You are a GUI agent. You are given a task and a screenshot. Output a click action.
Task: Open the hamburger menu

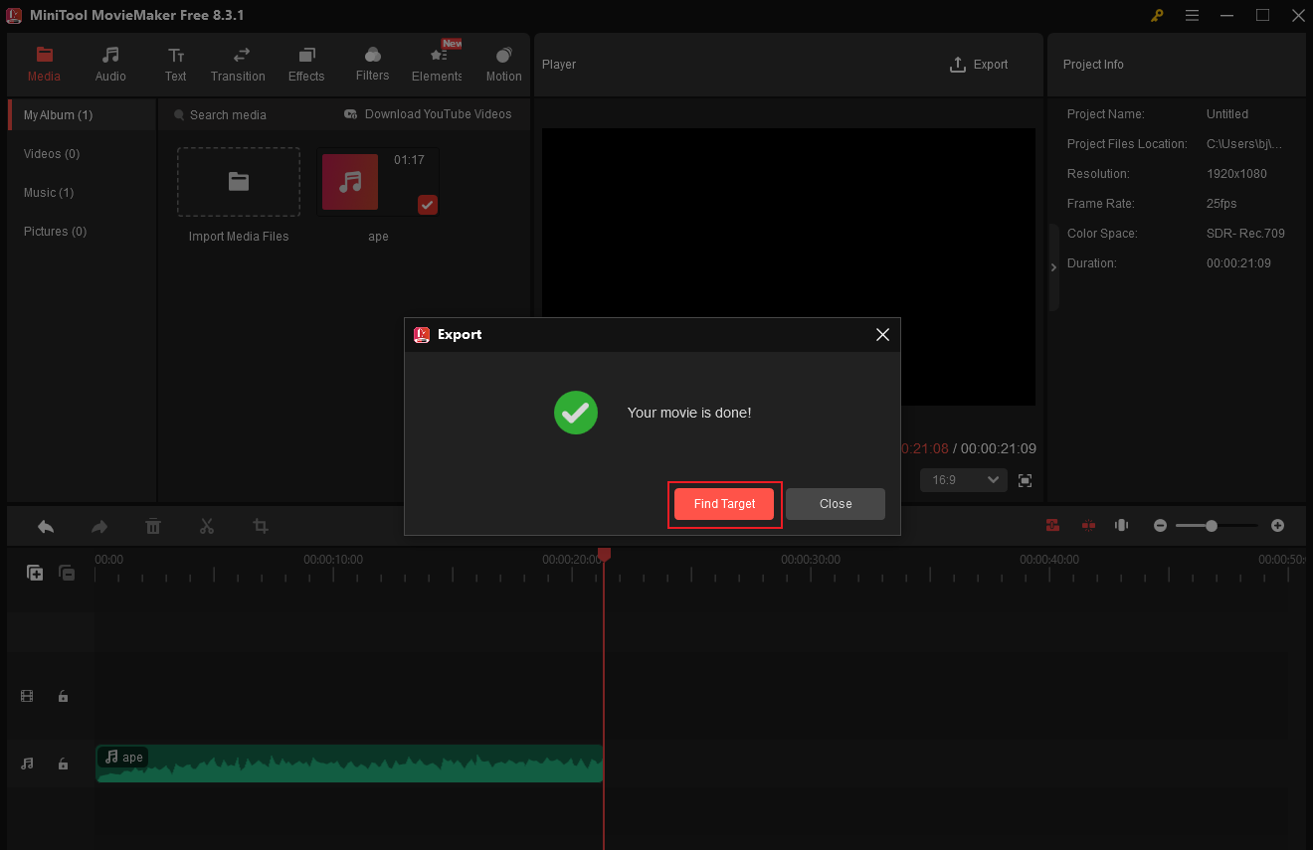pos(1192,15)
